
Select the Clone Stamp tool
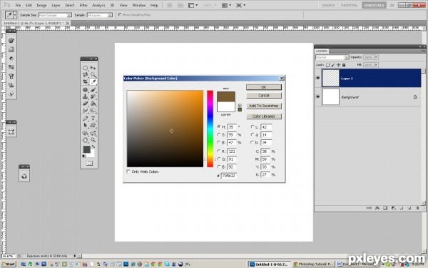(86, 96)
